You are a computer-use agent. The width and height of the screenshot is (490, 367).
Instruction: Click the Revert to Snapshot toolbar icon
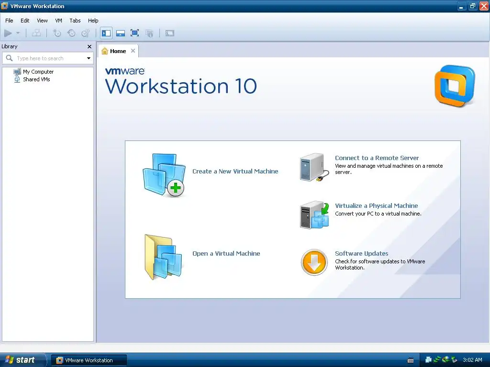pyautogui.click(x=71, y=33)
